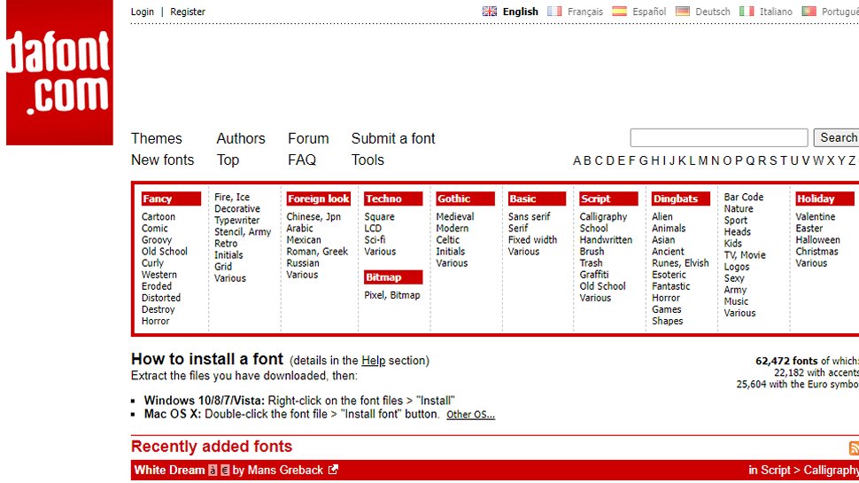Viewport: 859px width, 483px height.
Task: Click the Login link
Action: (x=142, y=12)
